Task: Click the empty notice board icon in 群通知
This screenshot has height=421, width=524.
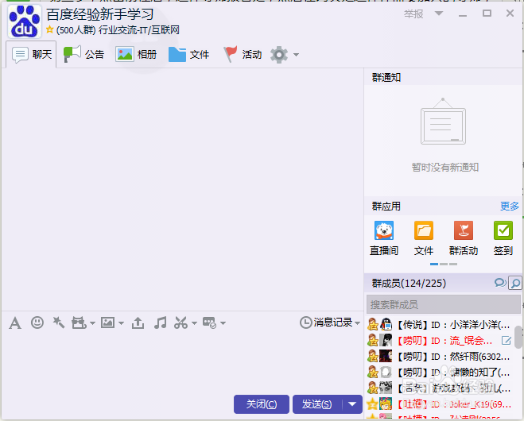Action: (x=443, y=122)
